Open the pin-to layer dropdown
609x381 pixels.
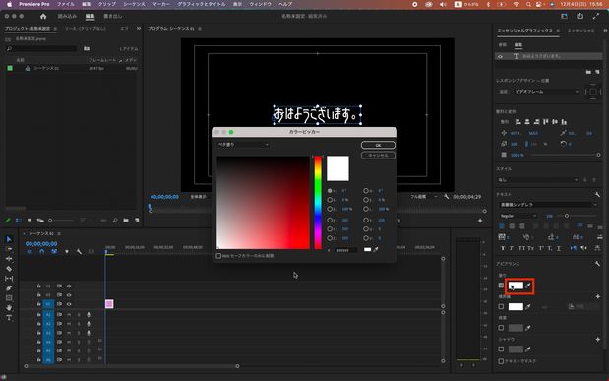coord(546,92)
